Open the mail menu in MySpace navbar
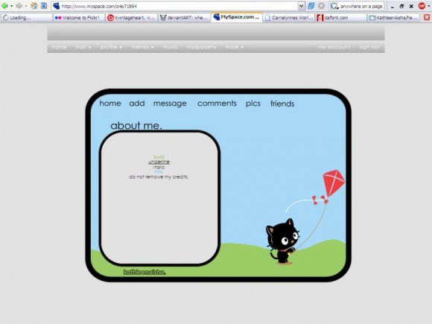 coord(83,47)
